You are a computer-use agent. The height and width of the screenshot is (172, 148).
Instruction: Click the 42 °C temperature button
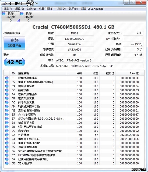tap(15, 62)
